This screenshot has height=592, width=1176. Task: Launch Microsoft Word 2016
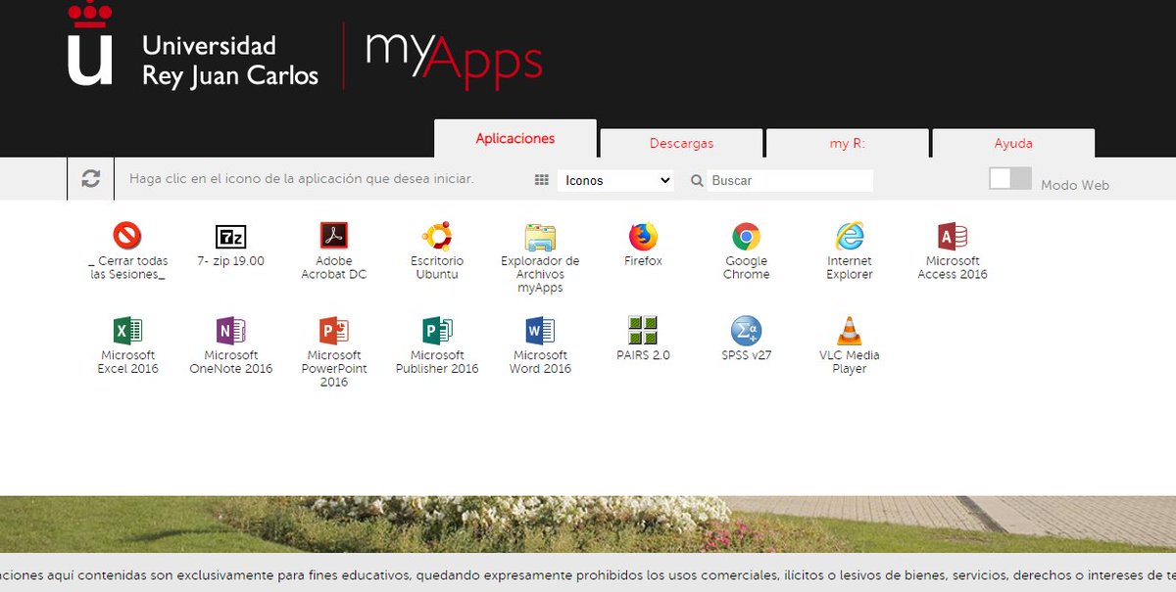[x=540, y=330]
